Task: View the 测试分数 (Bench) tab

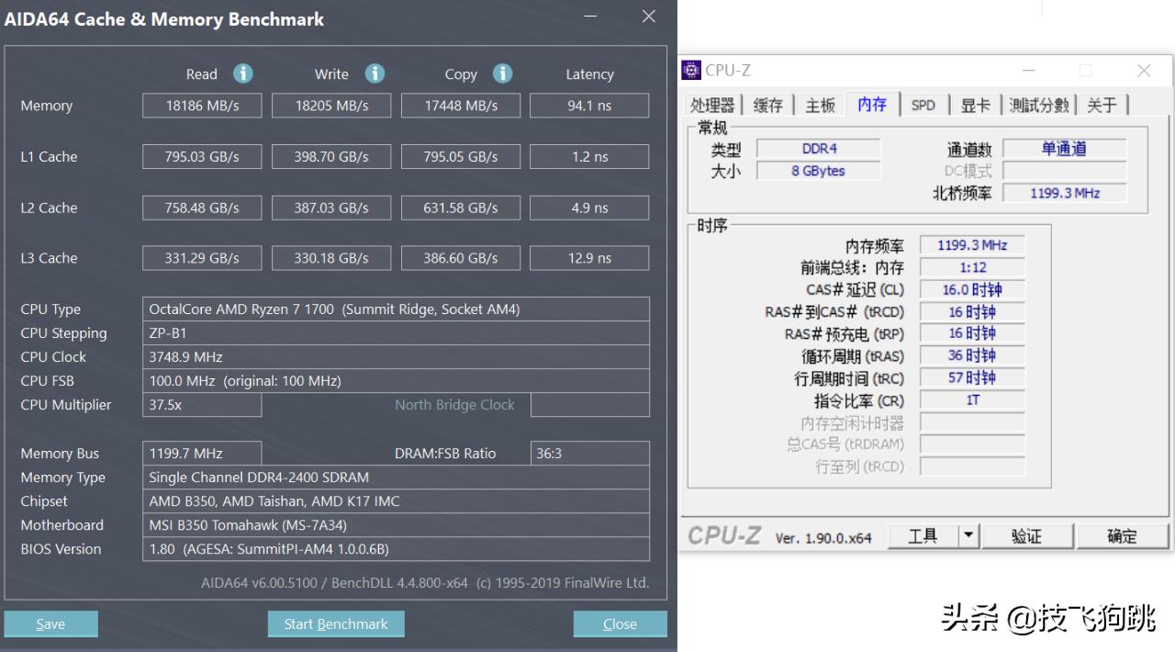Action: [1038, 105]
